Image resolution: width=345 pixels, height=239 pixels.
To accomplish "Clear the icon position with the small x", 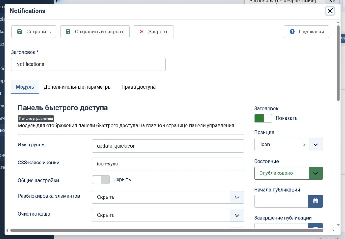I will (x=304, y=145).
